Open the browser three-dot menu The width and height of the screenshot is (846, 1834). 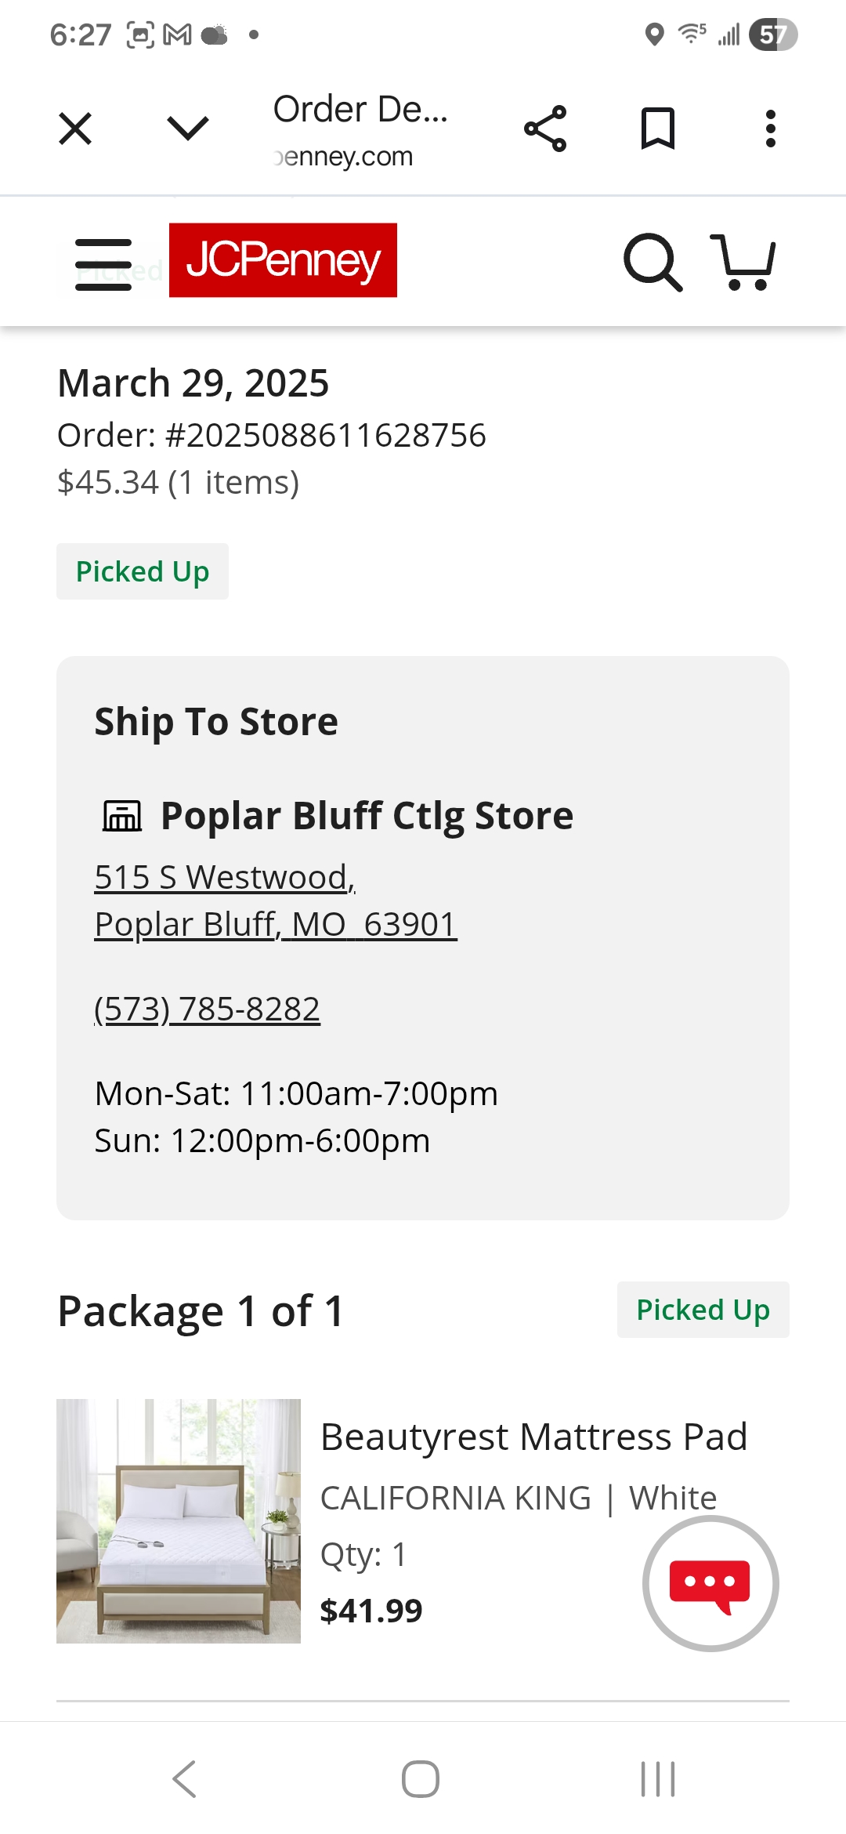coord(771,129)
